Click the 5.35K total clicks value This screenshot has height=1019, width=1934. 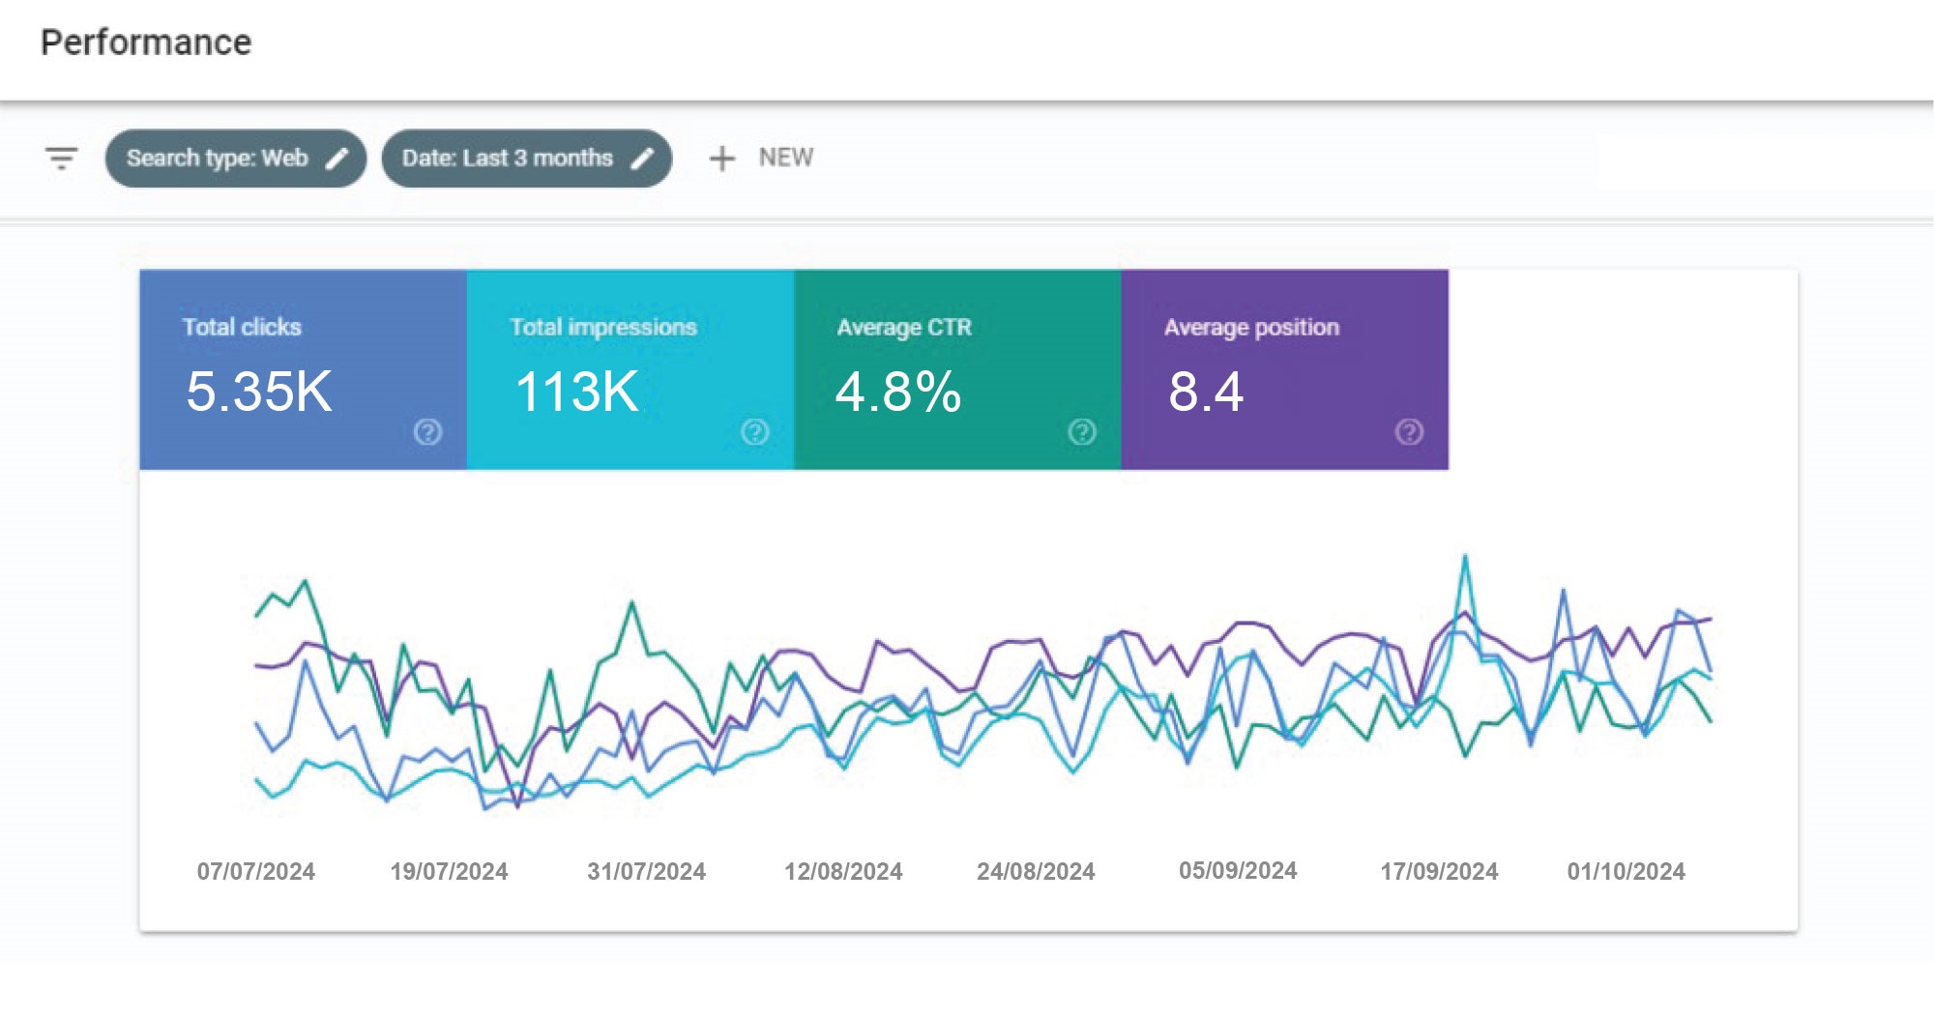(x=259, y=392)
